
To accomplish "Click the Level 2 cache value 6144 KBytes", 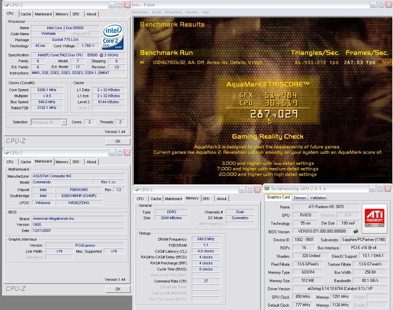I will coord(108,102).
